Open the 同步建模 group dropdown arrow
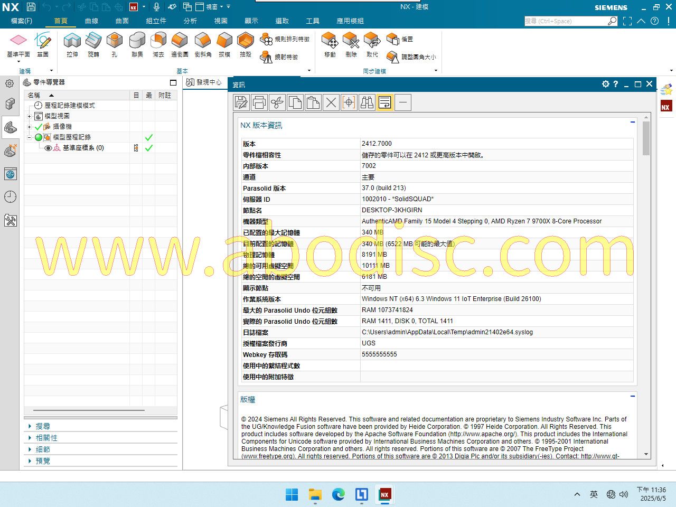Image resolution: width=676 pixels, height=507 pixels. (436, 71)
